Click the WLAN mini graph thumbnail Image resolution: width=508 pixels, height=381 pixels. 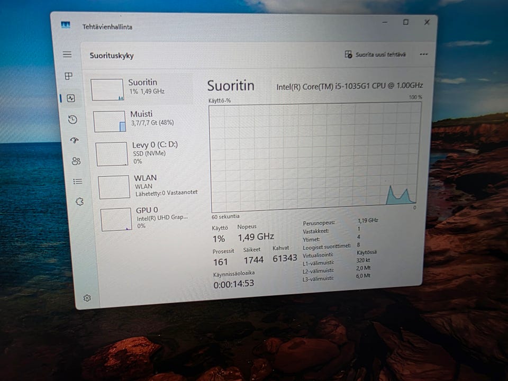pyautogui.click(x=114, y=187)
